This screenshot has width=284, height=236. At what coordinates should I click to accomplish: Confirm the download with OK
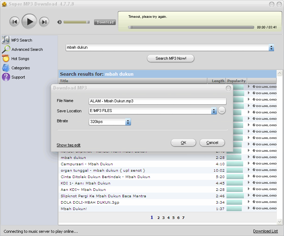[x=183, y=143]
